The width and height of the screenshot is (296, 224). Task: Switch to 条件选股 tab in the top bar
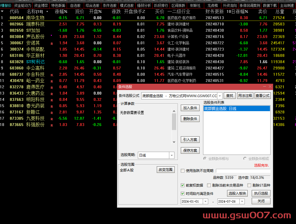click(x=110, y=6)
